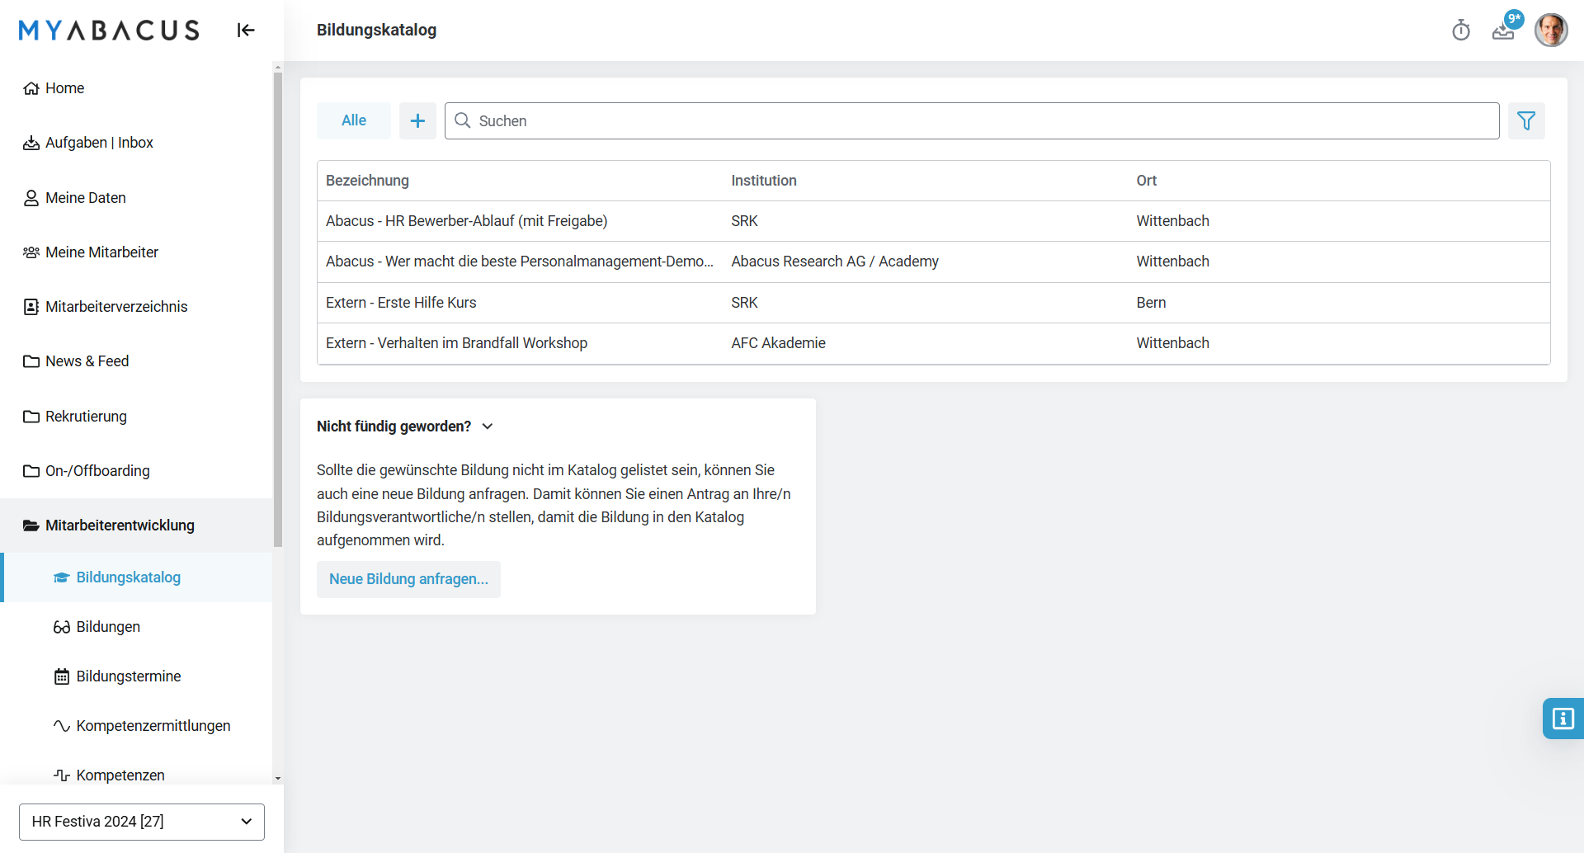Open the Bildungstermine submenu item
The image size is (1584, 853).
tap(136, 676)
